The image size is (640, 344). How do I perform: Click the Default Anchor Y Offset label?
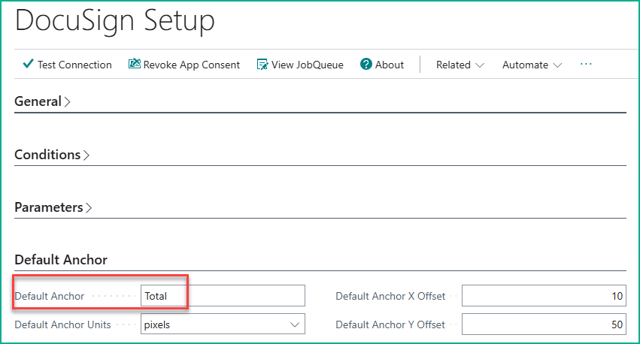click(x=390, y=324)
